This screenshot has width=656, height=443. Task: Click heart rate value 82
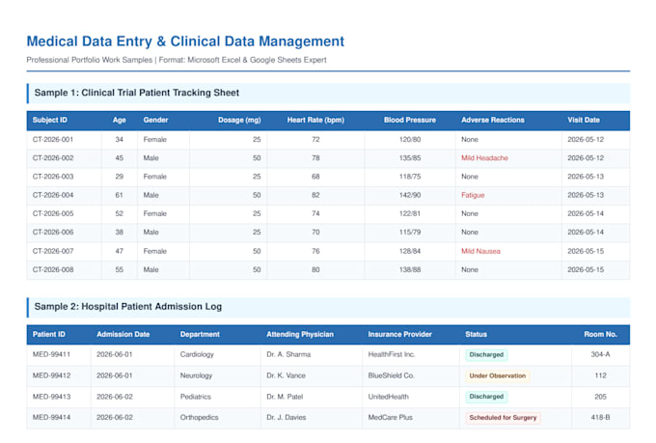point(315,195)
